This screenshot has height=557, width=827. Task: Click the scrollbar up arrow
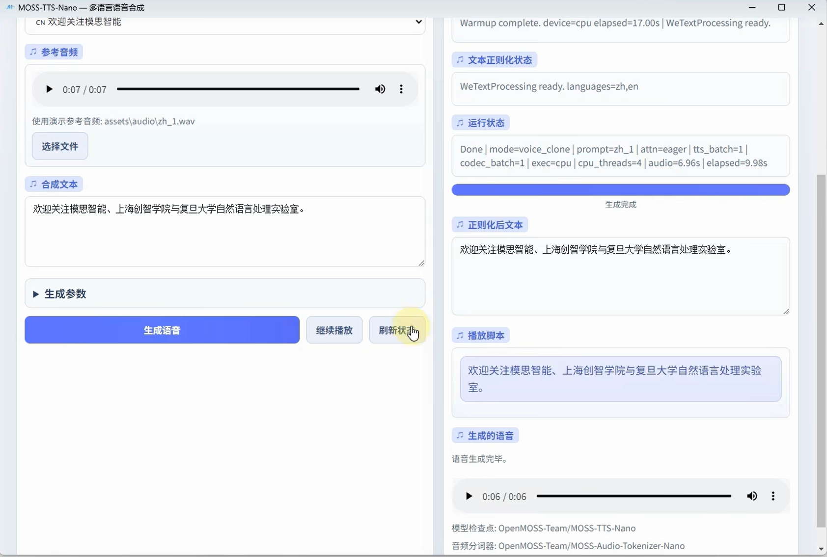[x=821, y=24]
